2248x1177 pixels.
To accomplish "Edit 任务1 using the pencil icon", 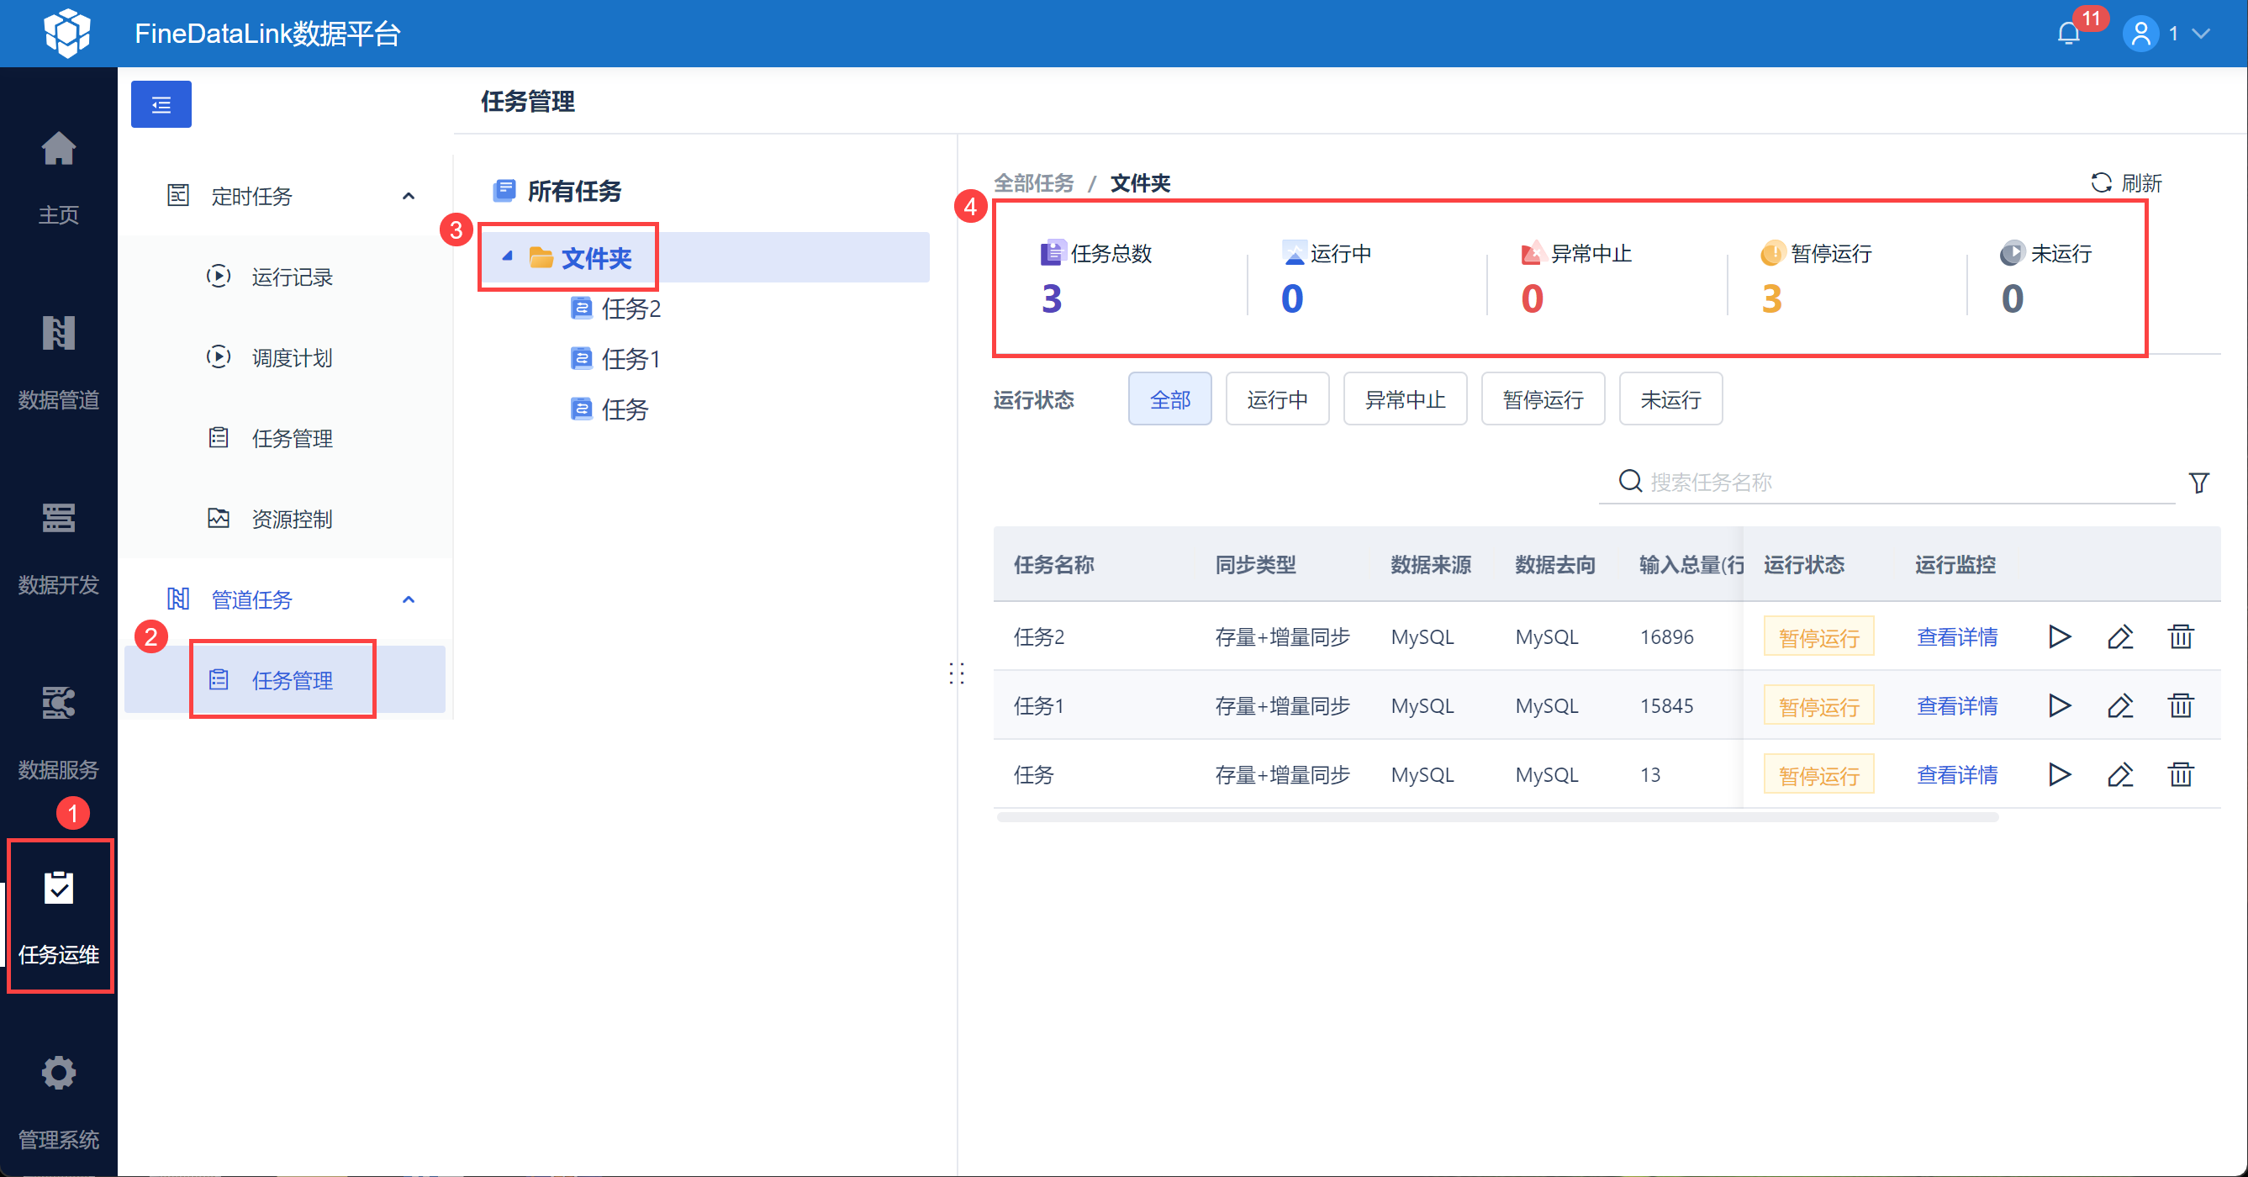I will [2119, 705].
